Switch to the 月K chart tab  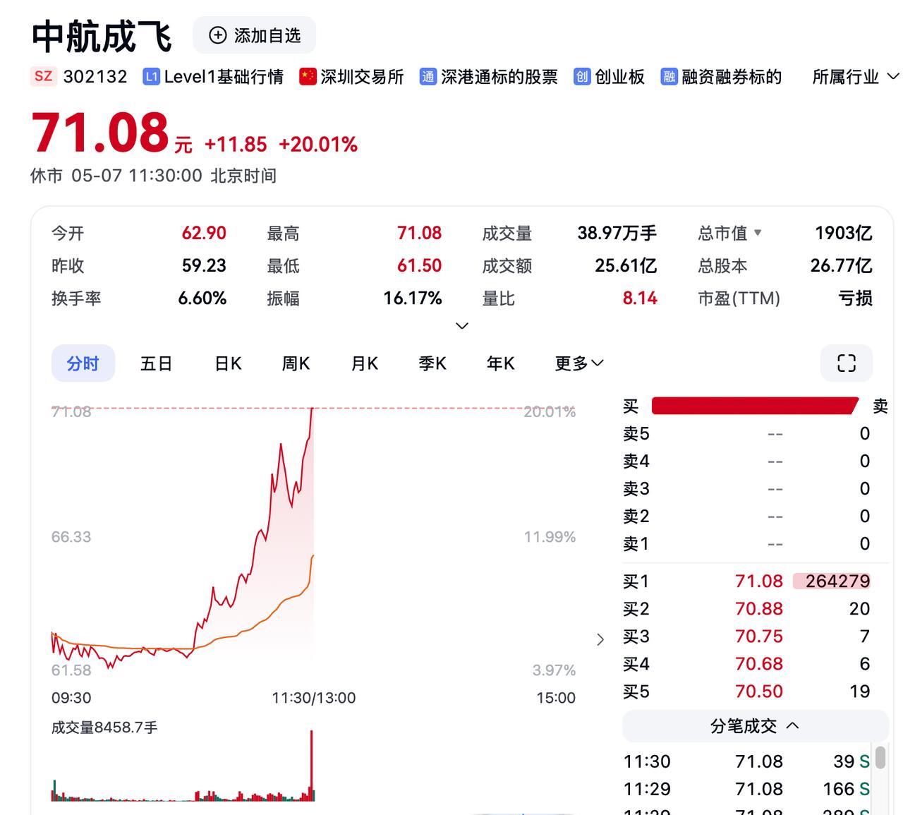(x=364, y=363)
